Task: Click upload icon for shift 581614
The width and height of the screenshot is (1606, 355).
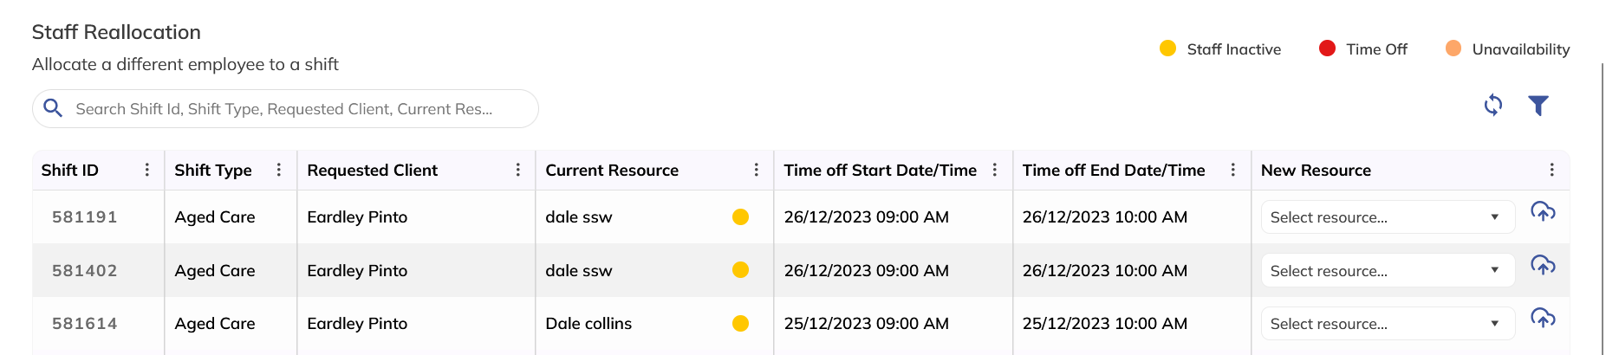Action: 1543,318
